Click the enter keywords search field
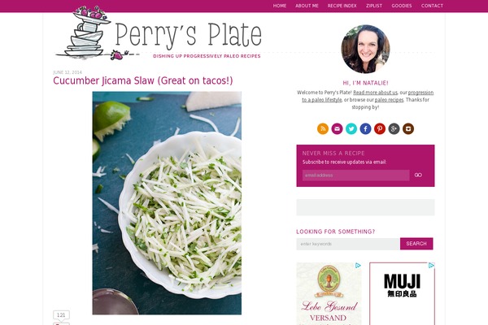 tap(348, 244)
